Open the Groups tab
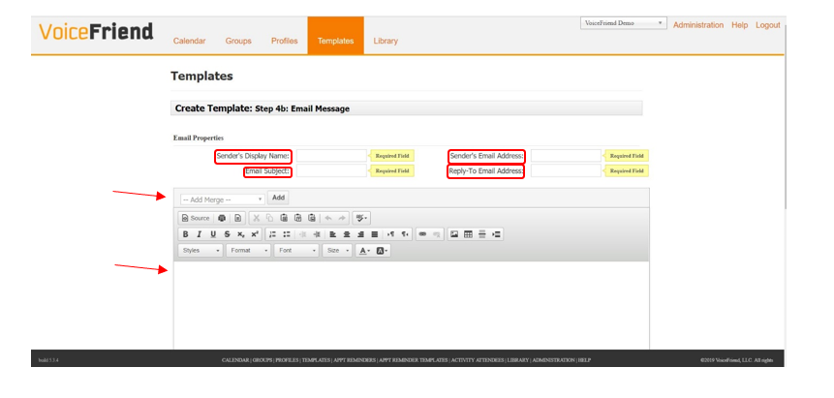Screen dimensions: 834x398 pos(238,41)
